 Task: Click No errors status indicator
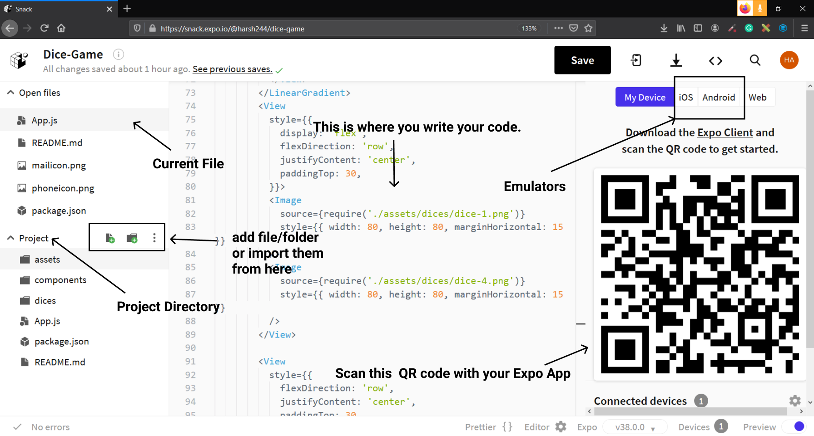coord(42,427)
